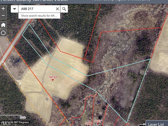The width and height of the screenshot is (168, 126).
Task: Open the search source dropdown arrow
Action: [15, 9]
